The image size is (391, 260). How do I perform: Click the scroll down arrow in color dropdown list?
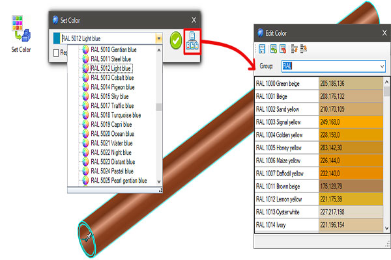coord(159,181)
